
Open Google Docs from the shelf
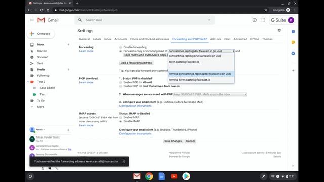coord(161,176)
